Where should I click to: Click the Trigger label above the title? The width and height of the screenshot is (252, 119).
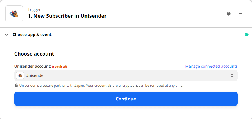(34, 10)
